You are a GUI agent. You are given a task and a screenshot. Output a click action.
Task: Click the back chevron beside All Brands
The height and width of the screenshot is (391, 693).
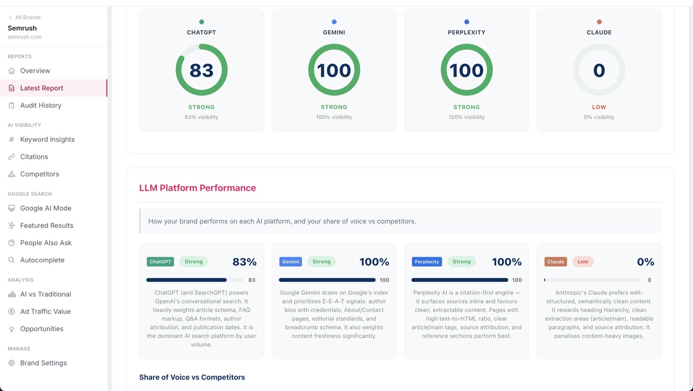[10, 17]
